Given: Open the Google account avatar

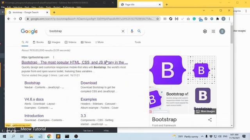Looking at the screenshot, I should click(x=222, y=31).
